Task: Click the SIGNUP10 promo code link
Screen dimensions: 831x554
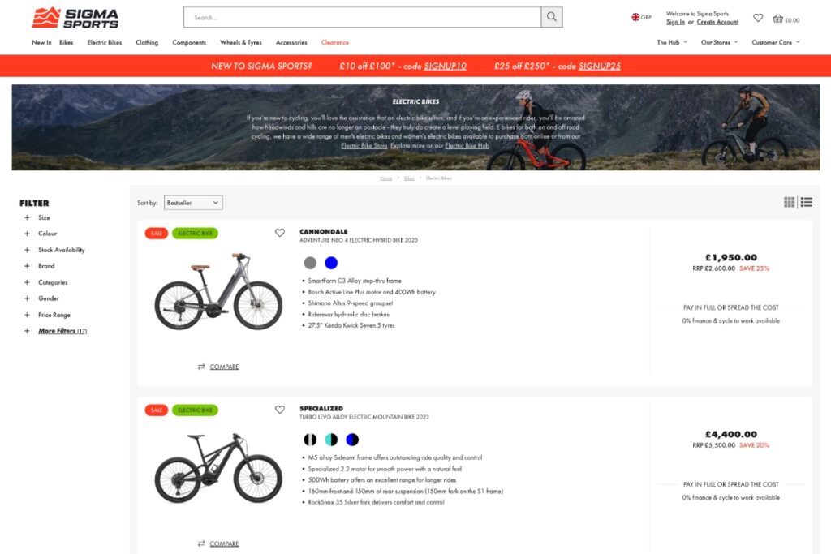Action: coord(446,67)
